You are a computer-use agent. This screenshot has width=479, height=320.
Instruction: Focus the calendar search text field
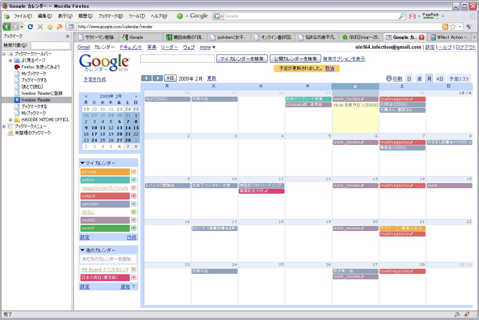tap(177, 59)
